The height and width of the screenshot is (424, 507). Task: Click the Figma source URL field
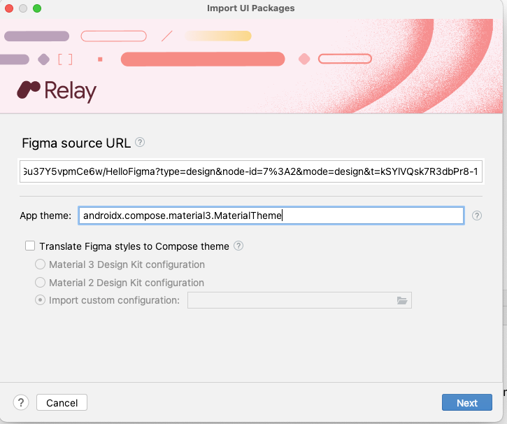(x=251, y=171)
